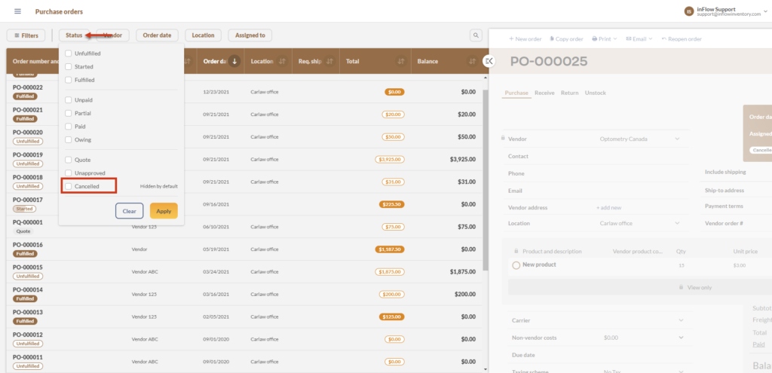Expand the Location Carlaw office dropdown
Image resolution: width=772 pixels, height=373 pixels.
(678, 223)
